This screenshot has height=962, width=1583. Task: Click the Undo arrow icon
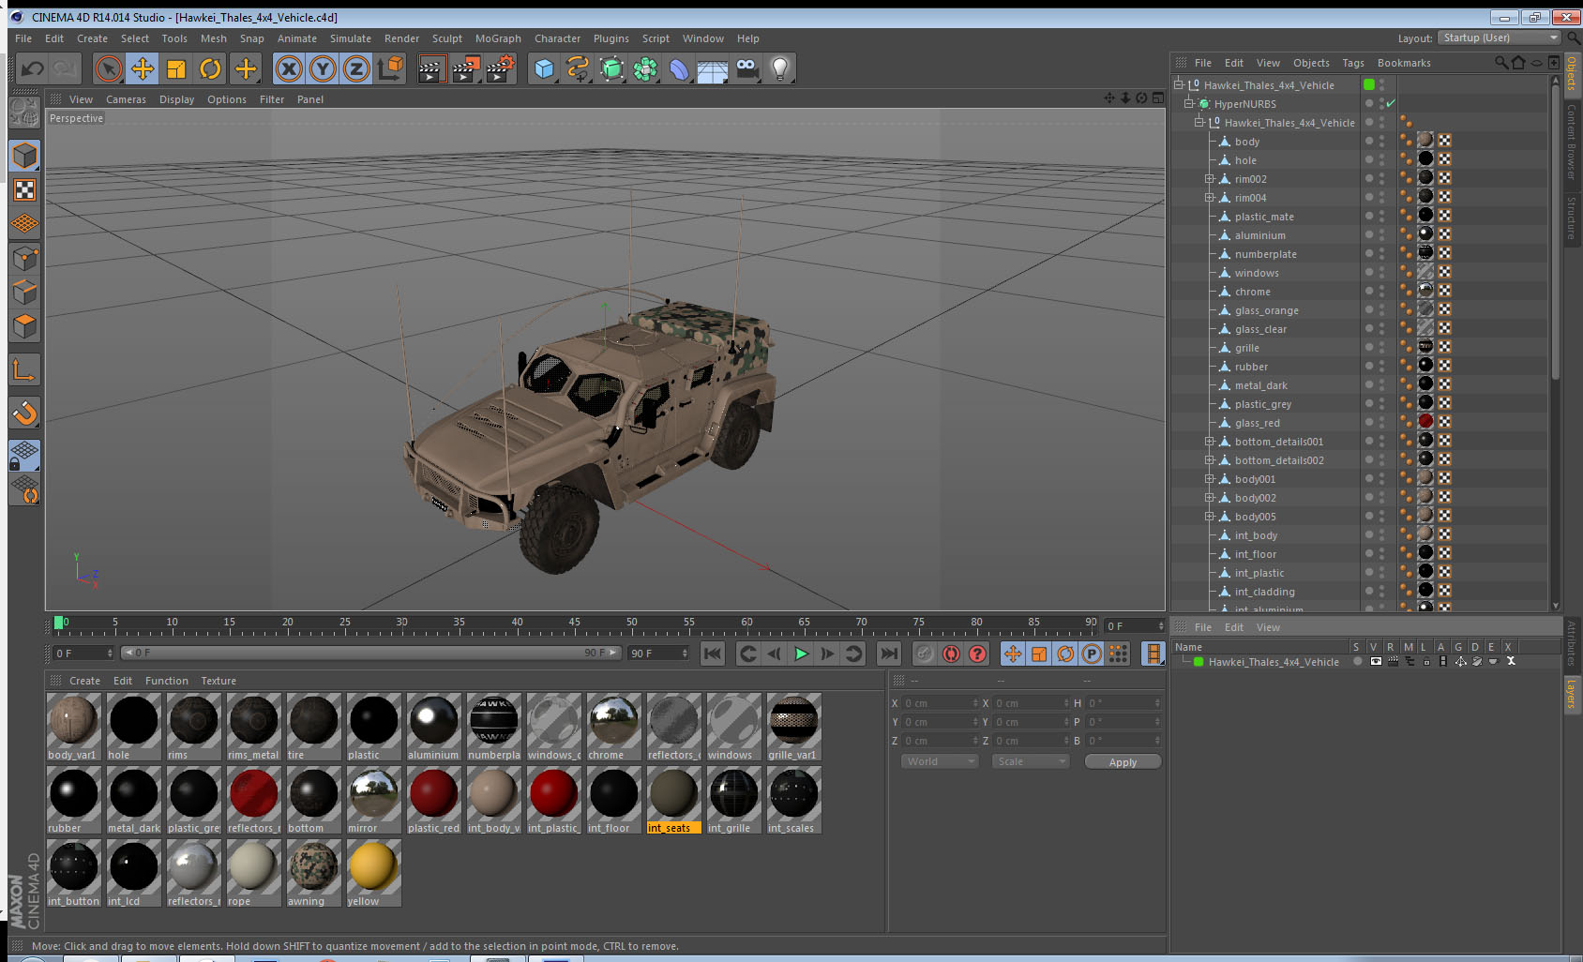click(33, 68)
